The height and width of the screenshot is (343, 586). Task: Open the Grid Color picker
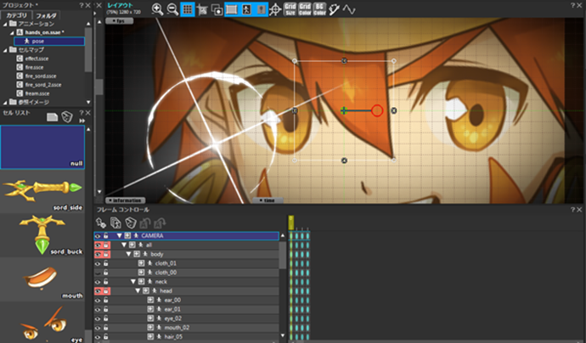click(x=305, y=9)
